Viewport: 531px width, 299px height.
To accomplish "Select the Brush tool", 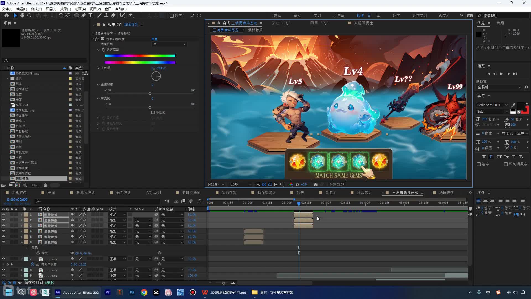I will tap(99, 16).
